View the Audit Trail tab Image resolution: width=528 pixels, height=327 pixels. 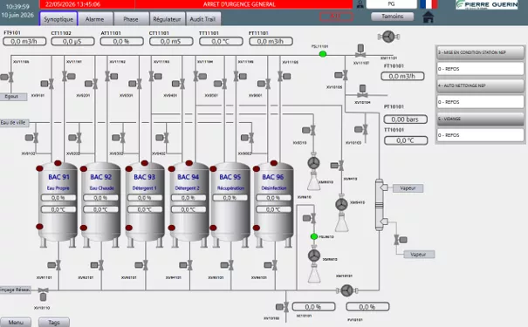[x=202, y=19]
